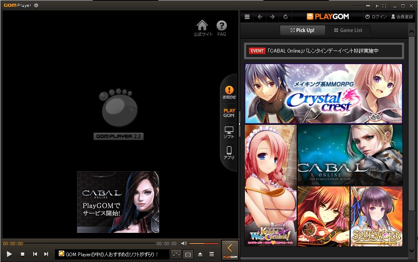Minimize the GOM Player window
418x262 pixels.
tap(395, 6)
